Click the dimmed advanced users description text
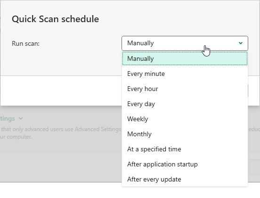260x198 pixels. (x=61, y=129)
